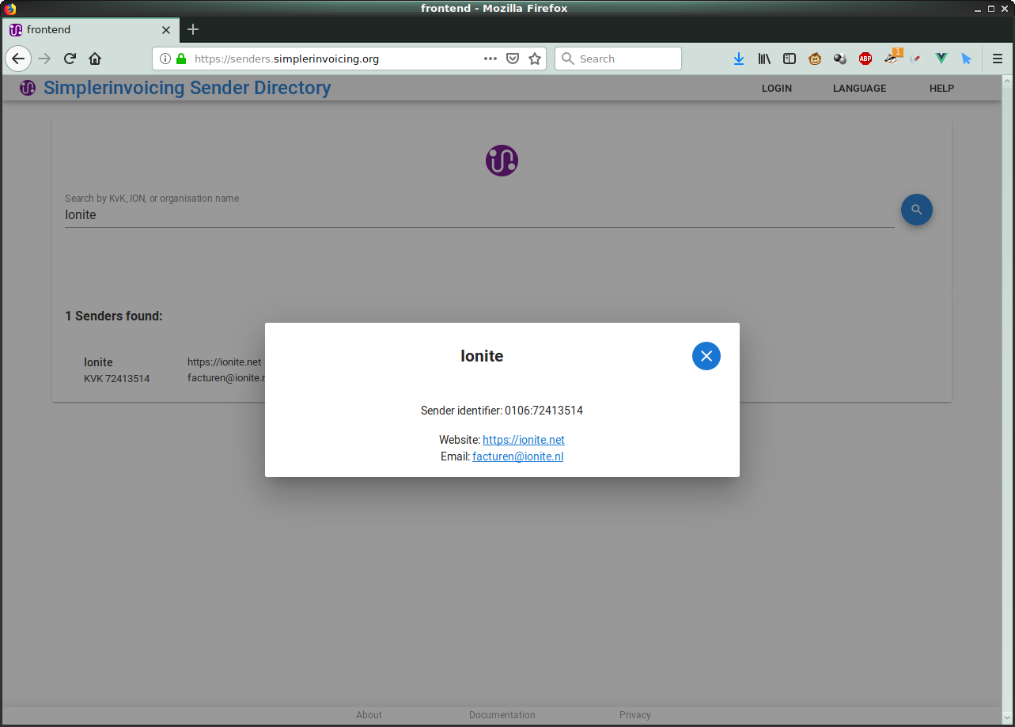Save page to Pocket icon
The width and height of the screenshot is (1015, 727).
tap(513, 59)
